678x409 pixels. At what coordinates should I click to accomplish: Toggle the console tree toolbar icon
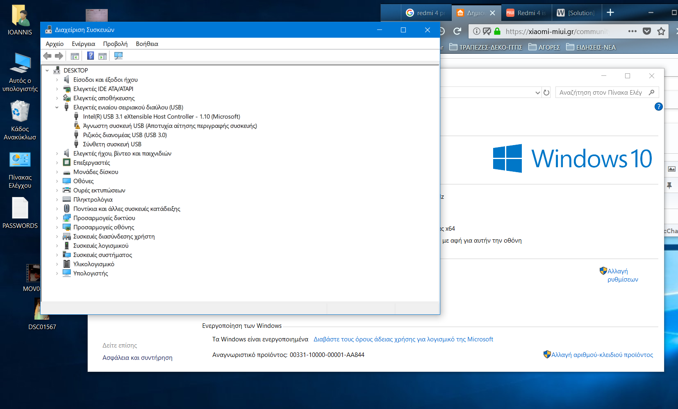[x=75, y=56]
